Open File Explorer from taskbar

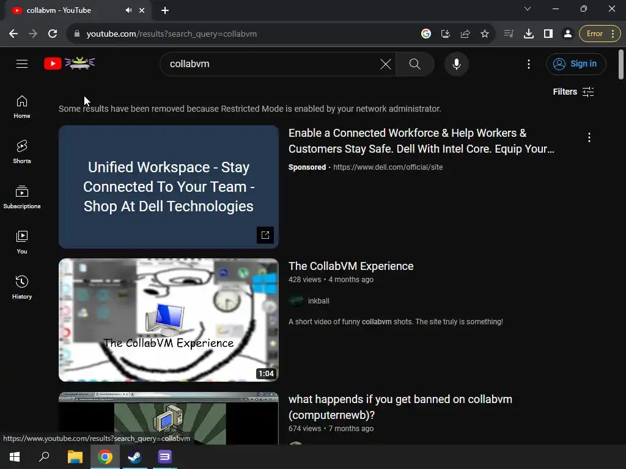(x=75, y=457)
